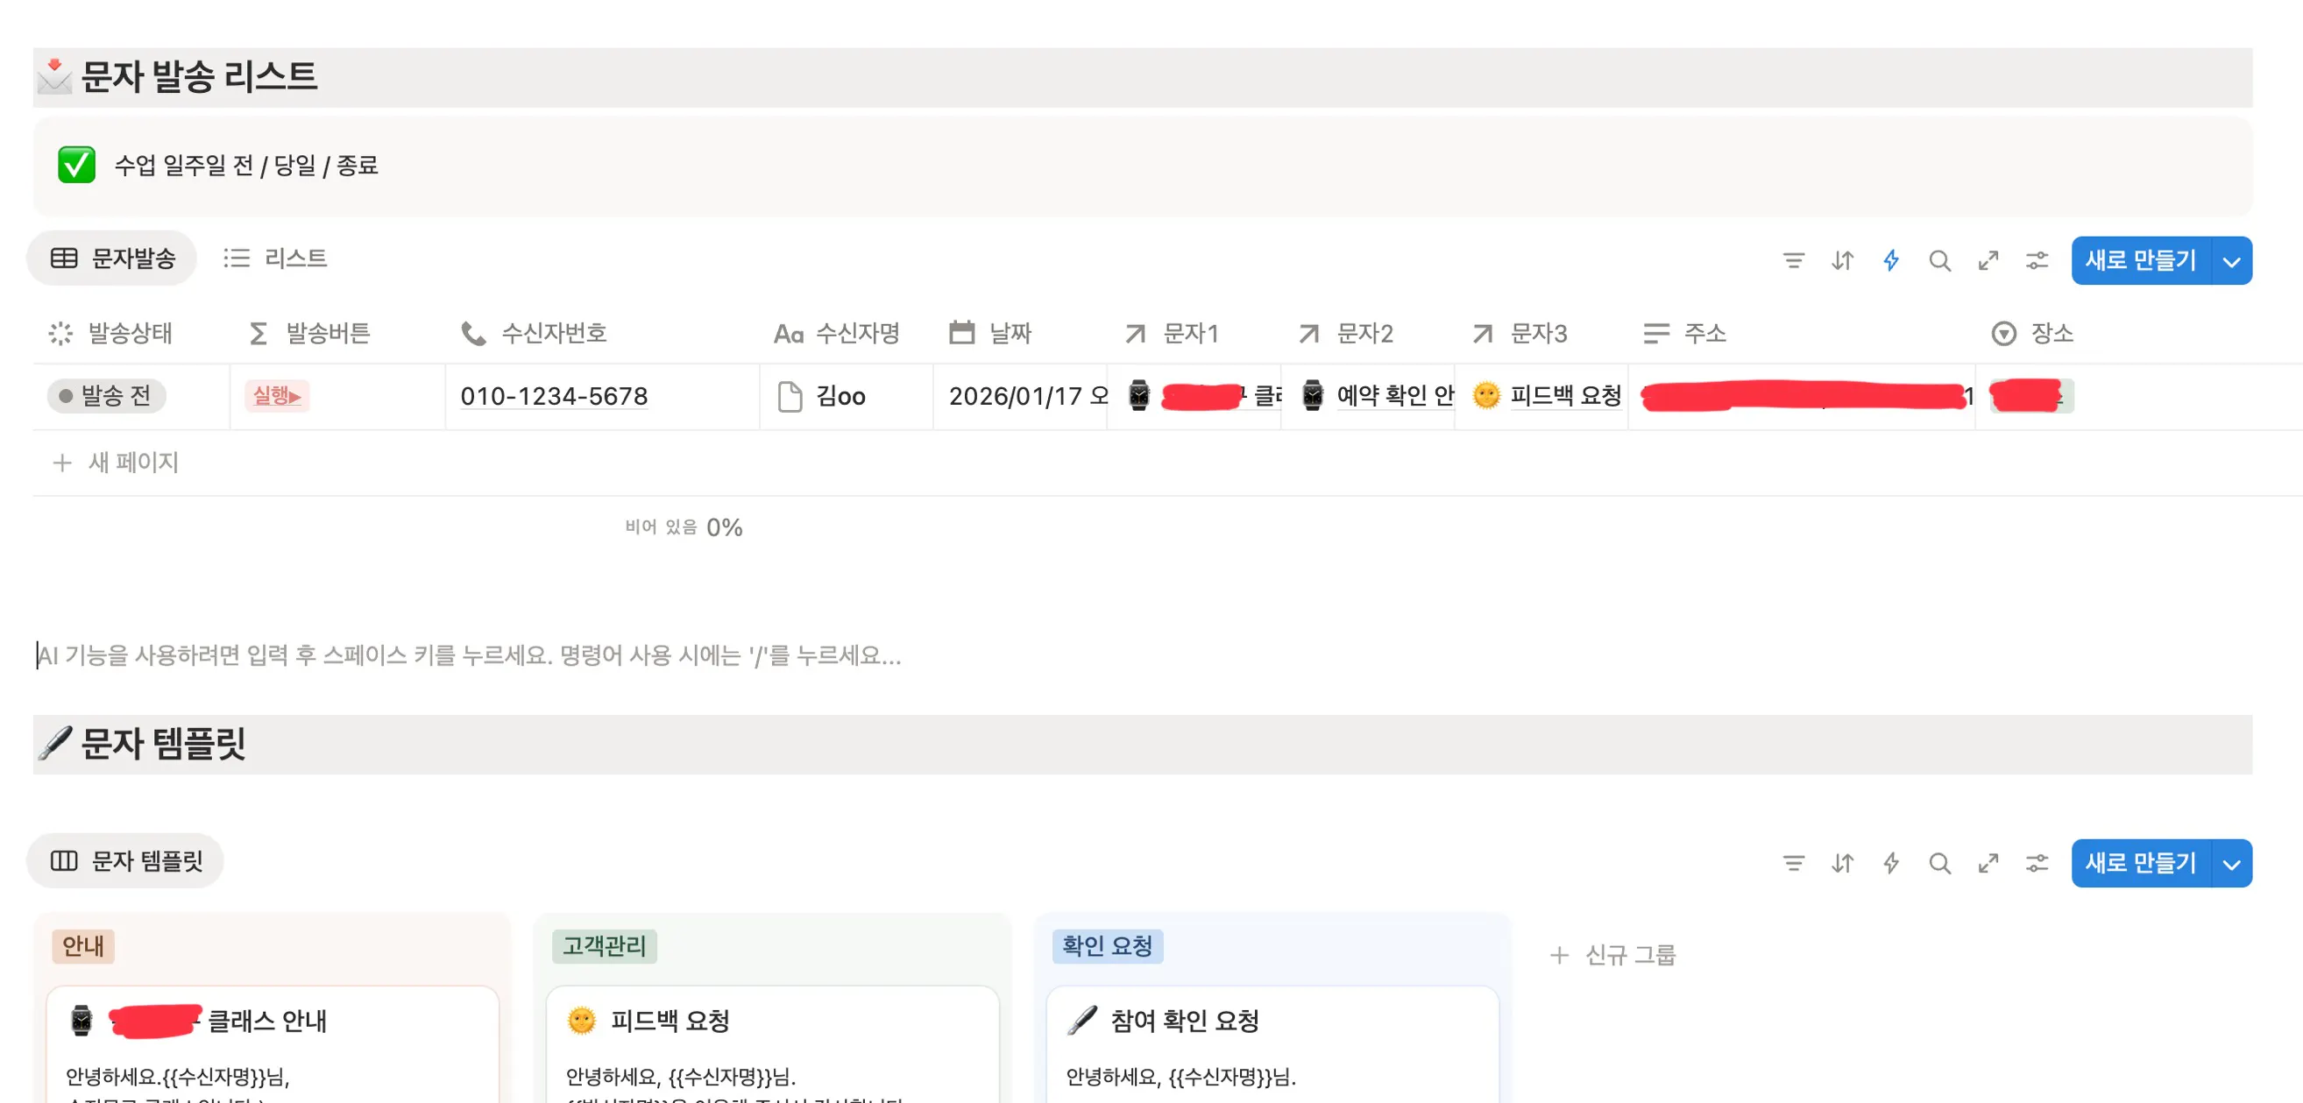
Task: Click the lightning automation icon above 문자 템플릿
Action: pos(1890,864)
